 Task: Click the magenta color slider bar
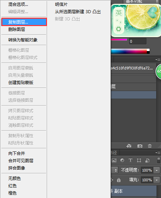(x=119, y=40)
